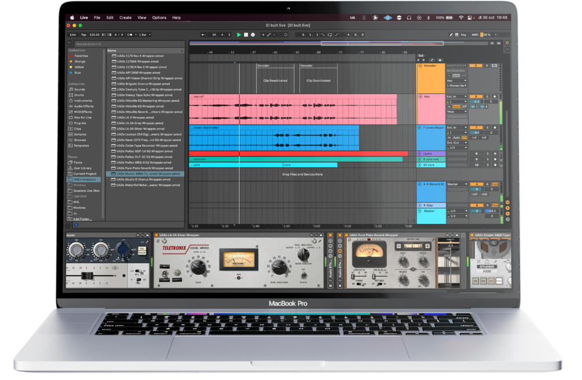Open the Create menu
This screenshot has width=582, height=380.
tap(126, 17)
